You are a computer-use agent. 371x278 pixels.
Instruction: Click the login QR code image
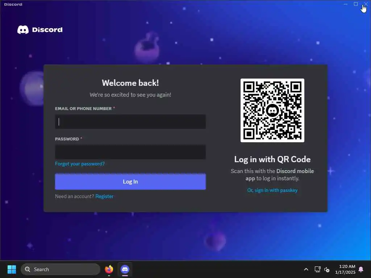(272, 110)
